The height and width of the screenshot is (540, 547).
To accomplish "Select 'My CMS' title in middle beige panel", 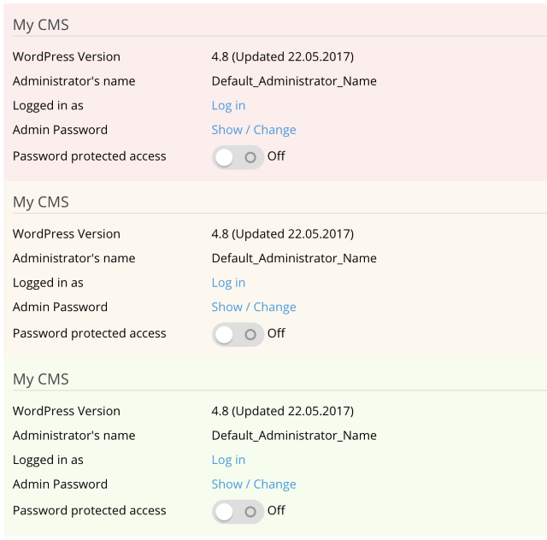I will click(41, 202).
